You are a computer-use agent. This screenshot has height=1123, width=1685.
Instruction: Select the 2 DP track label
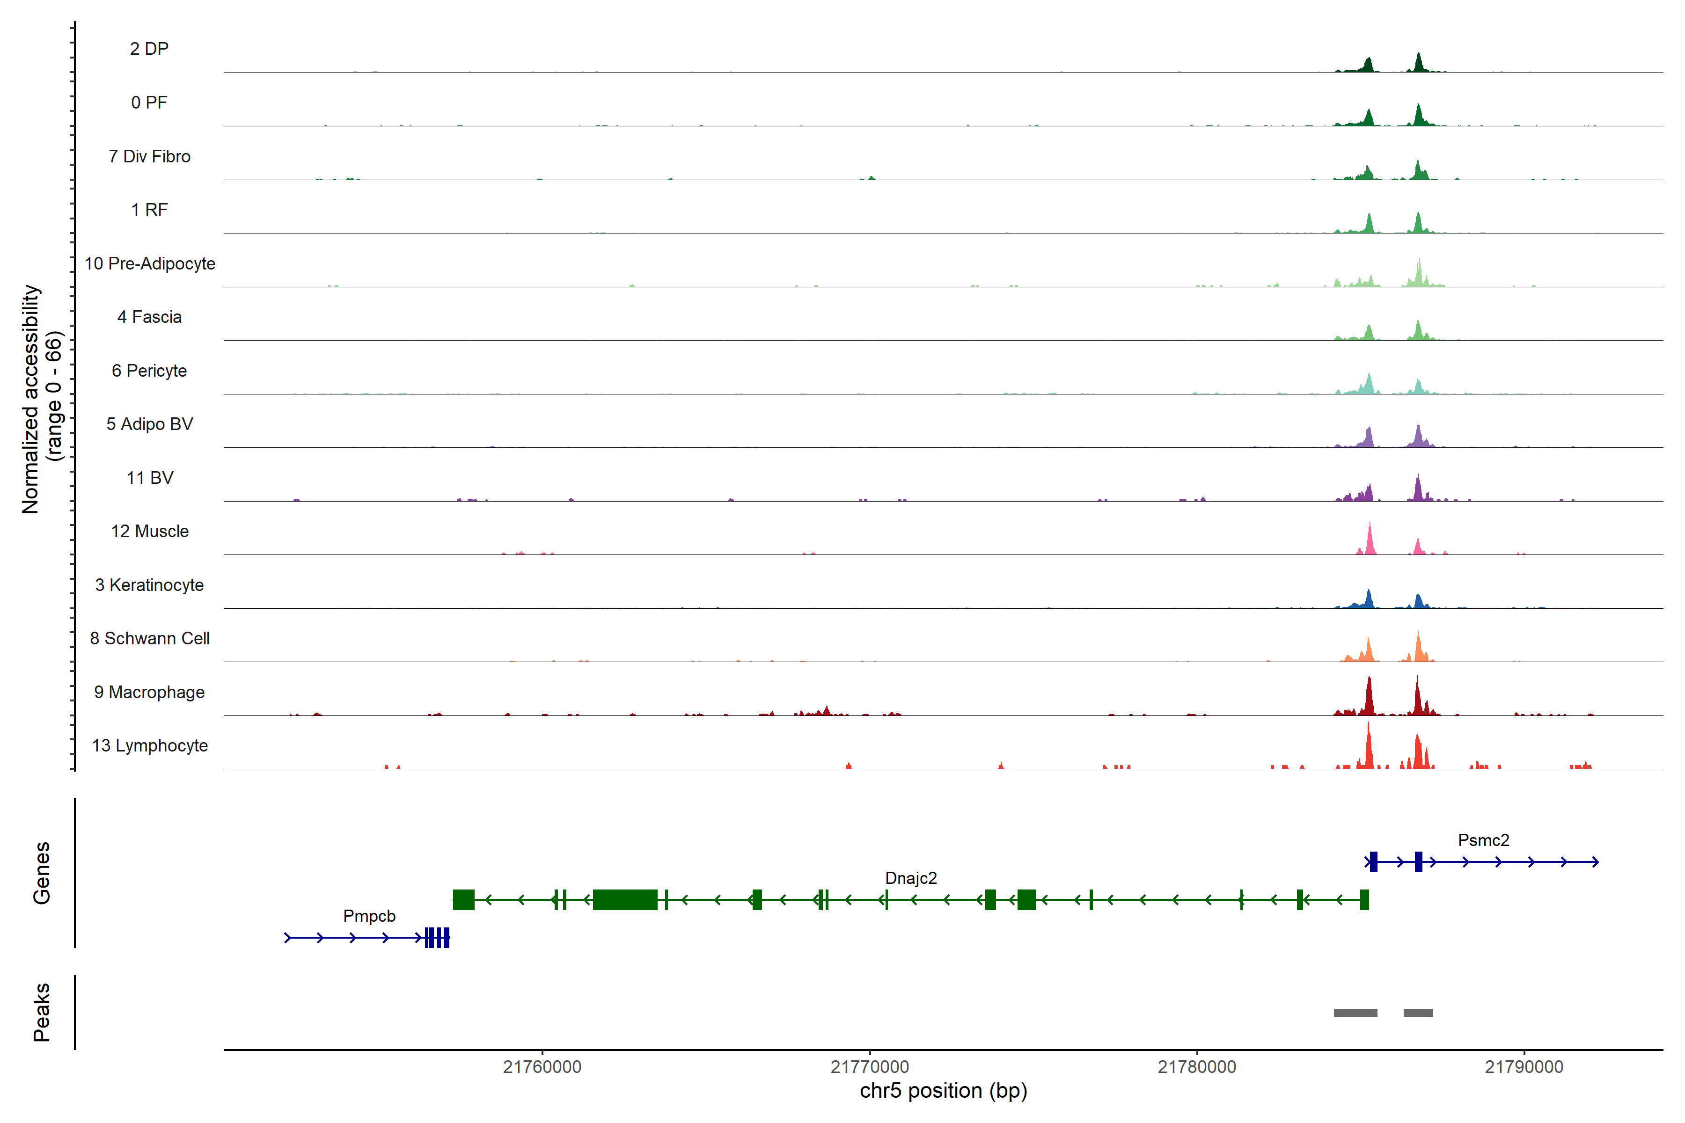(149, 49)
